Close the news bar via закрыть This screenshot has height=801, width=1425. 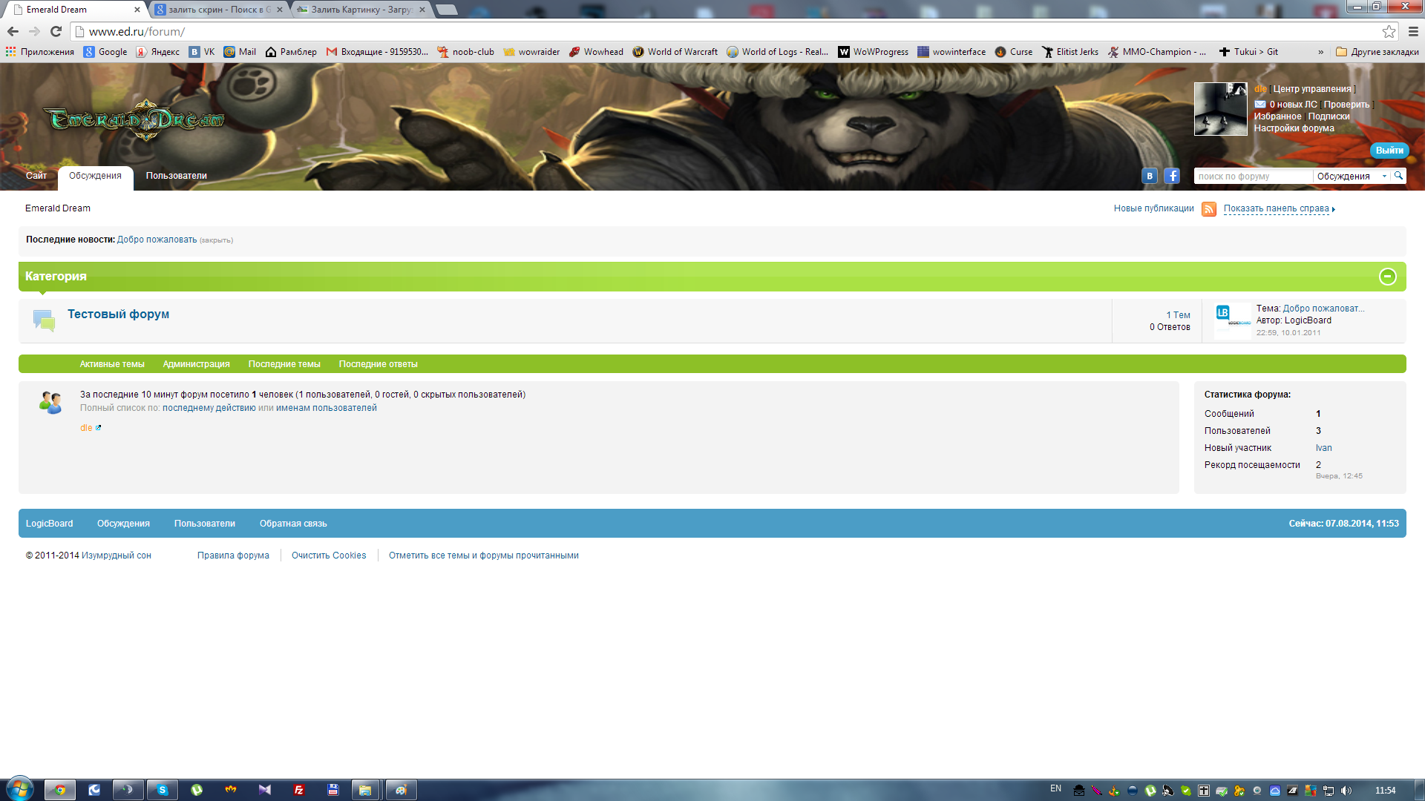point(216,240)
